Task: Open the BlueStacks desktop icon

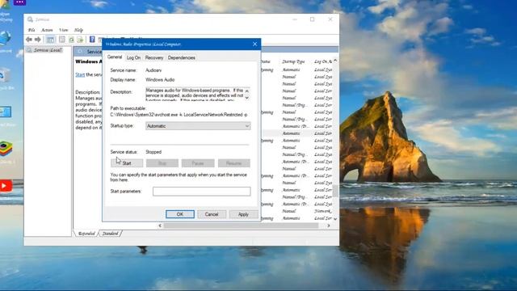Action: 6,149
